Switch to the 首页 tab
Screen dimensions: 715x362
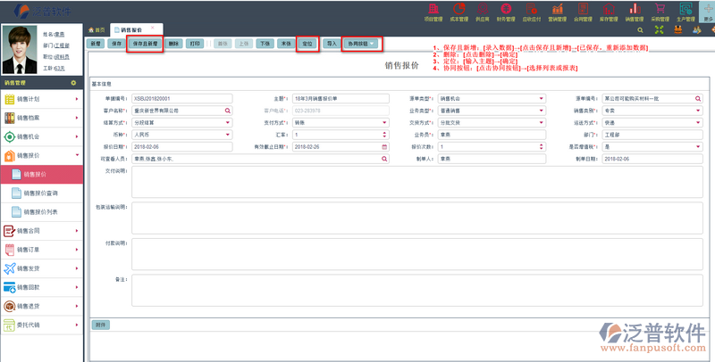point(97,30)
